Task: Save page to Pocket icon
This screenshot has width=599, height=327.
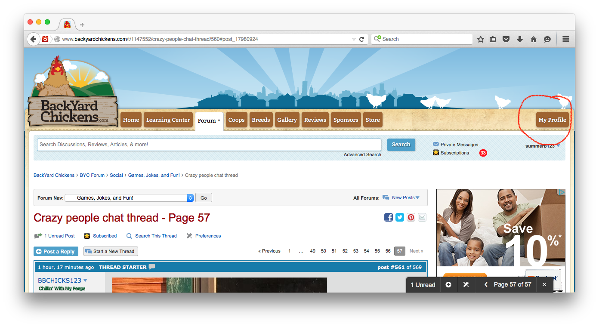Action: (506, 39)
